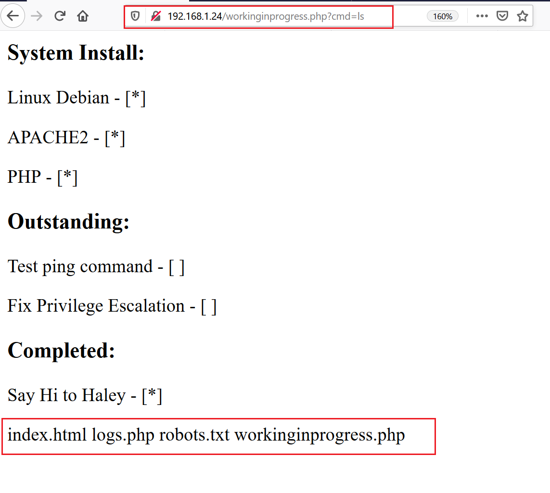Click the Forward navigation arrow
550x493 pixels.
(37, 16)
